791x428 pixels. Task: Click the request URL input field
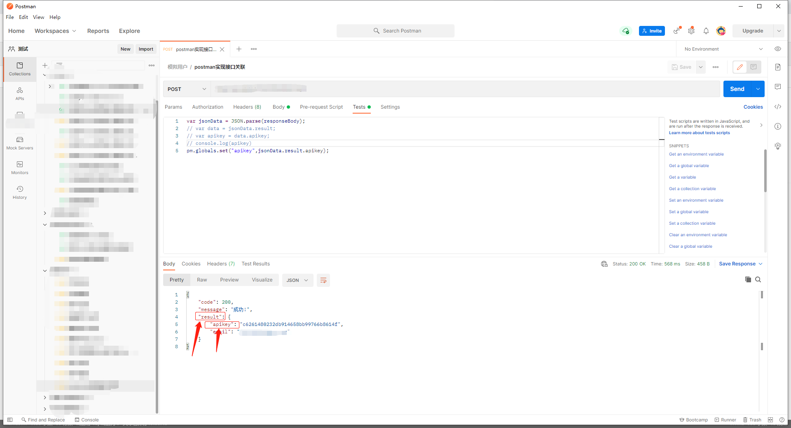466,89
